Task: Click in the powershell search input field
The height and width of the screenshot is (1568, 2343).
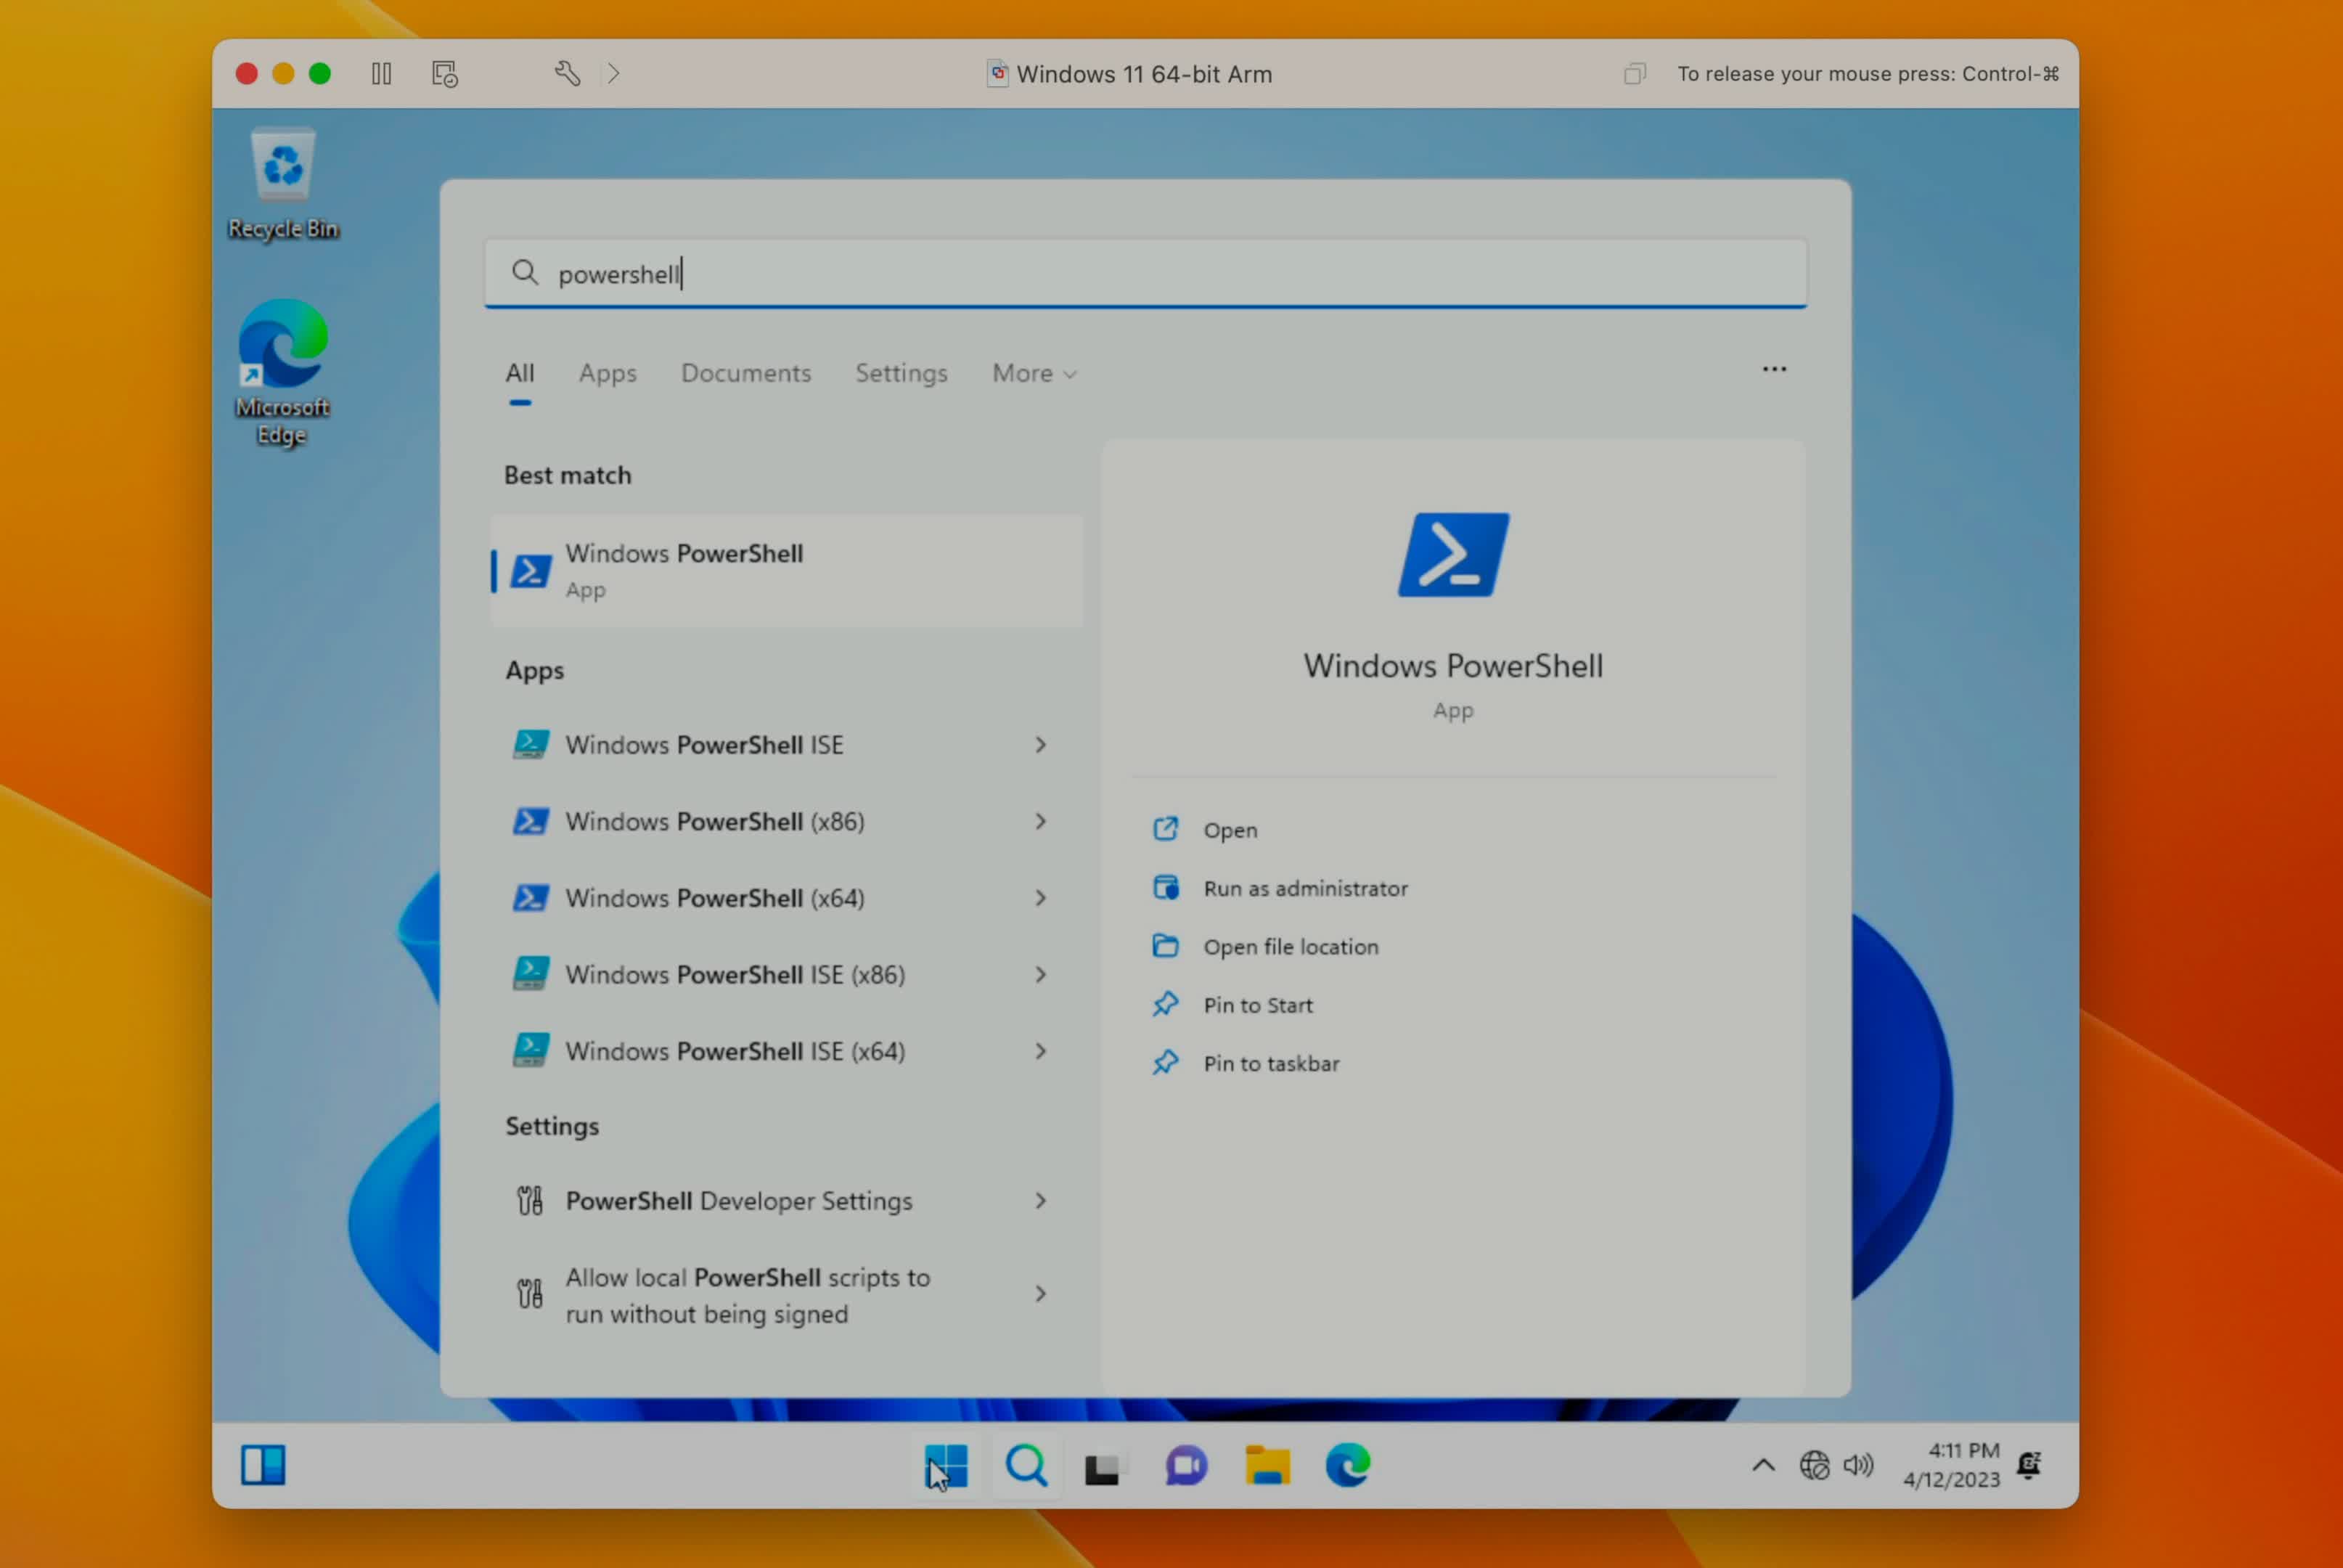Action: point(1145,273)
